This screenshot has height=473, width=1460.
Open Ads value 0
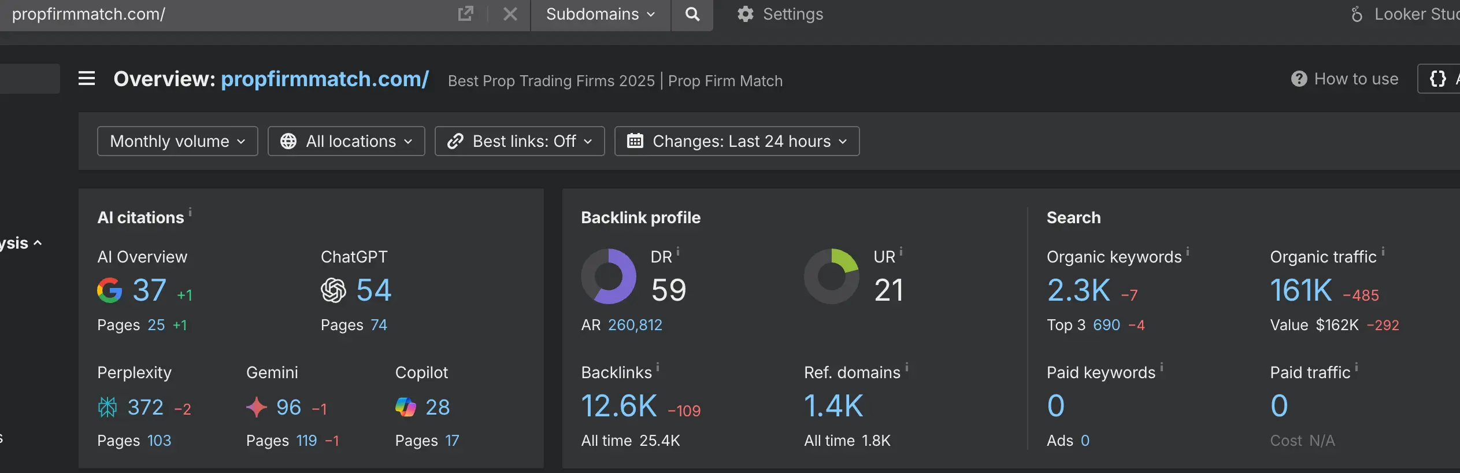click(x=1085, y=441)
